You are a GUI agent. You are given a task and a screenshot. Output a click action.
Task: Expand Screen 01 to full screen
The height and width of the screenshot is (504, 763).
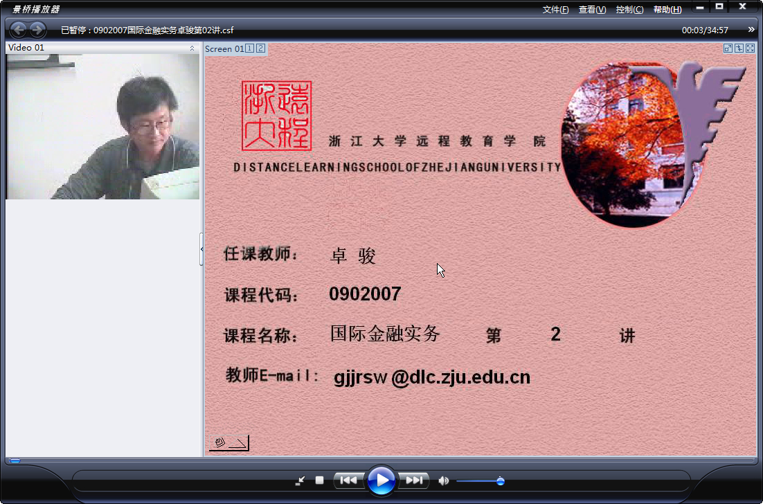(x=751, y=48)
